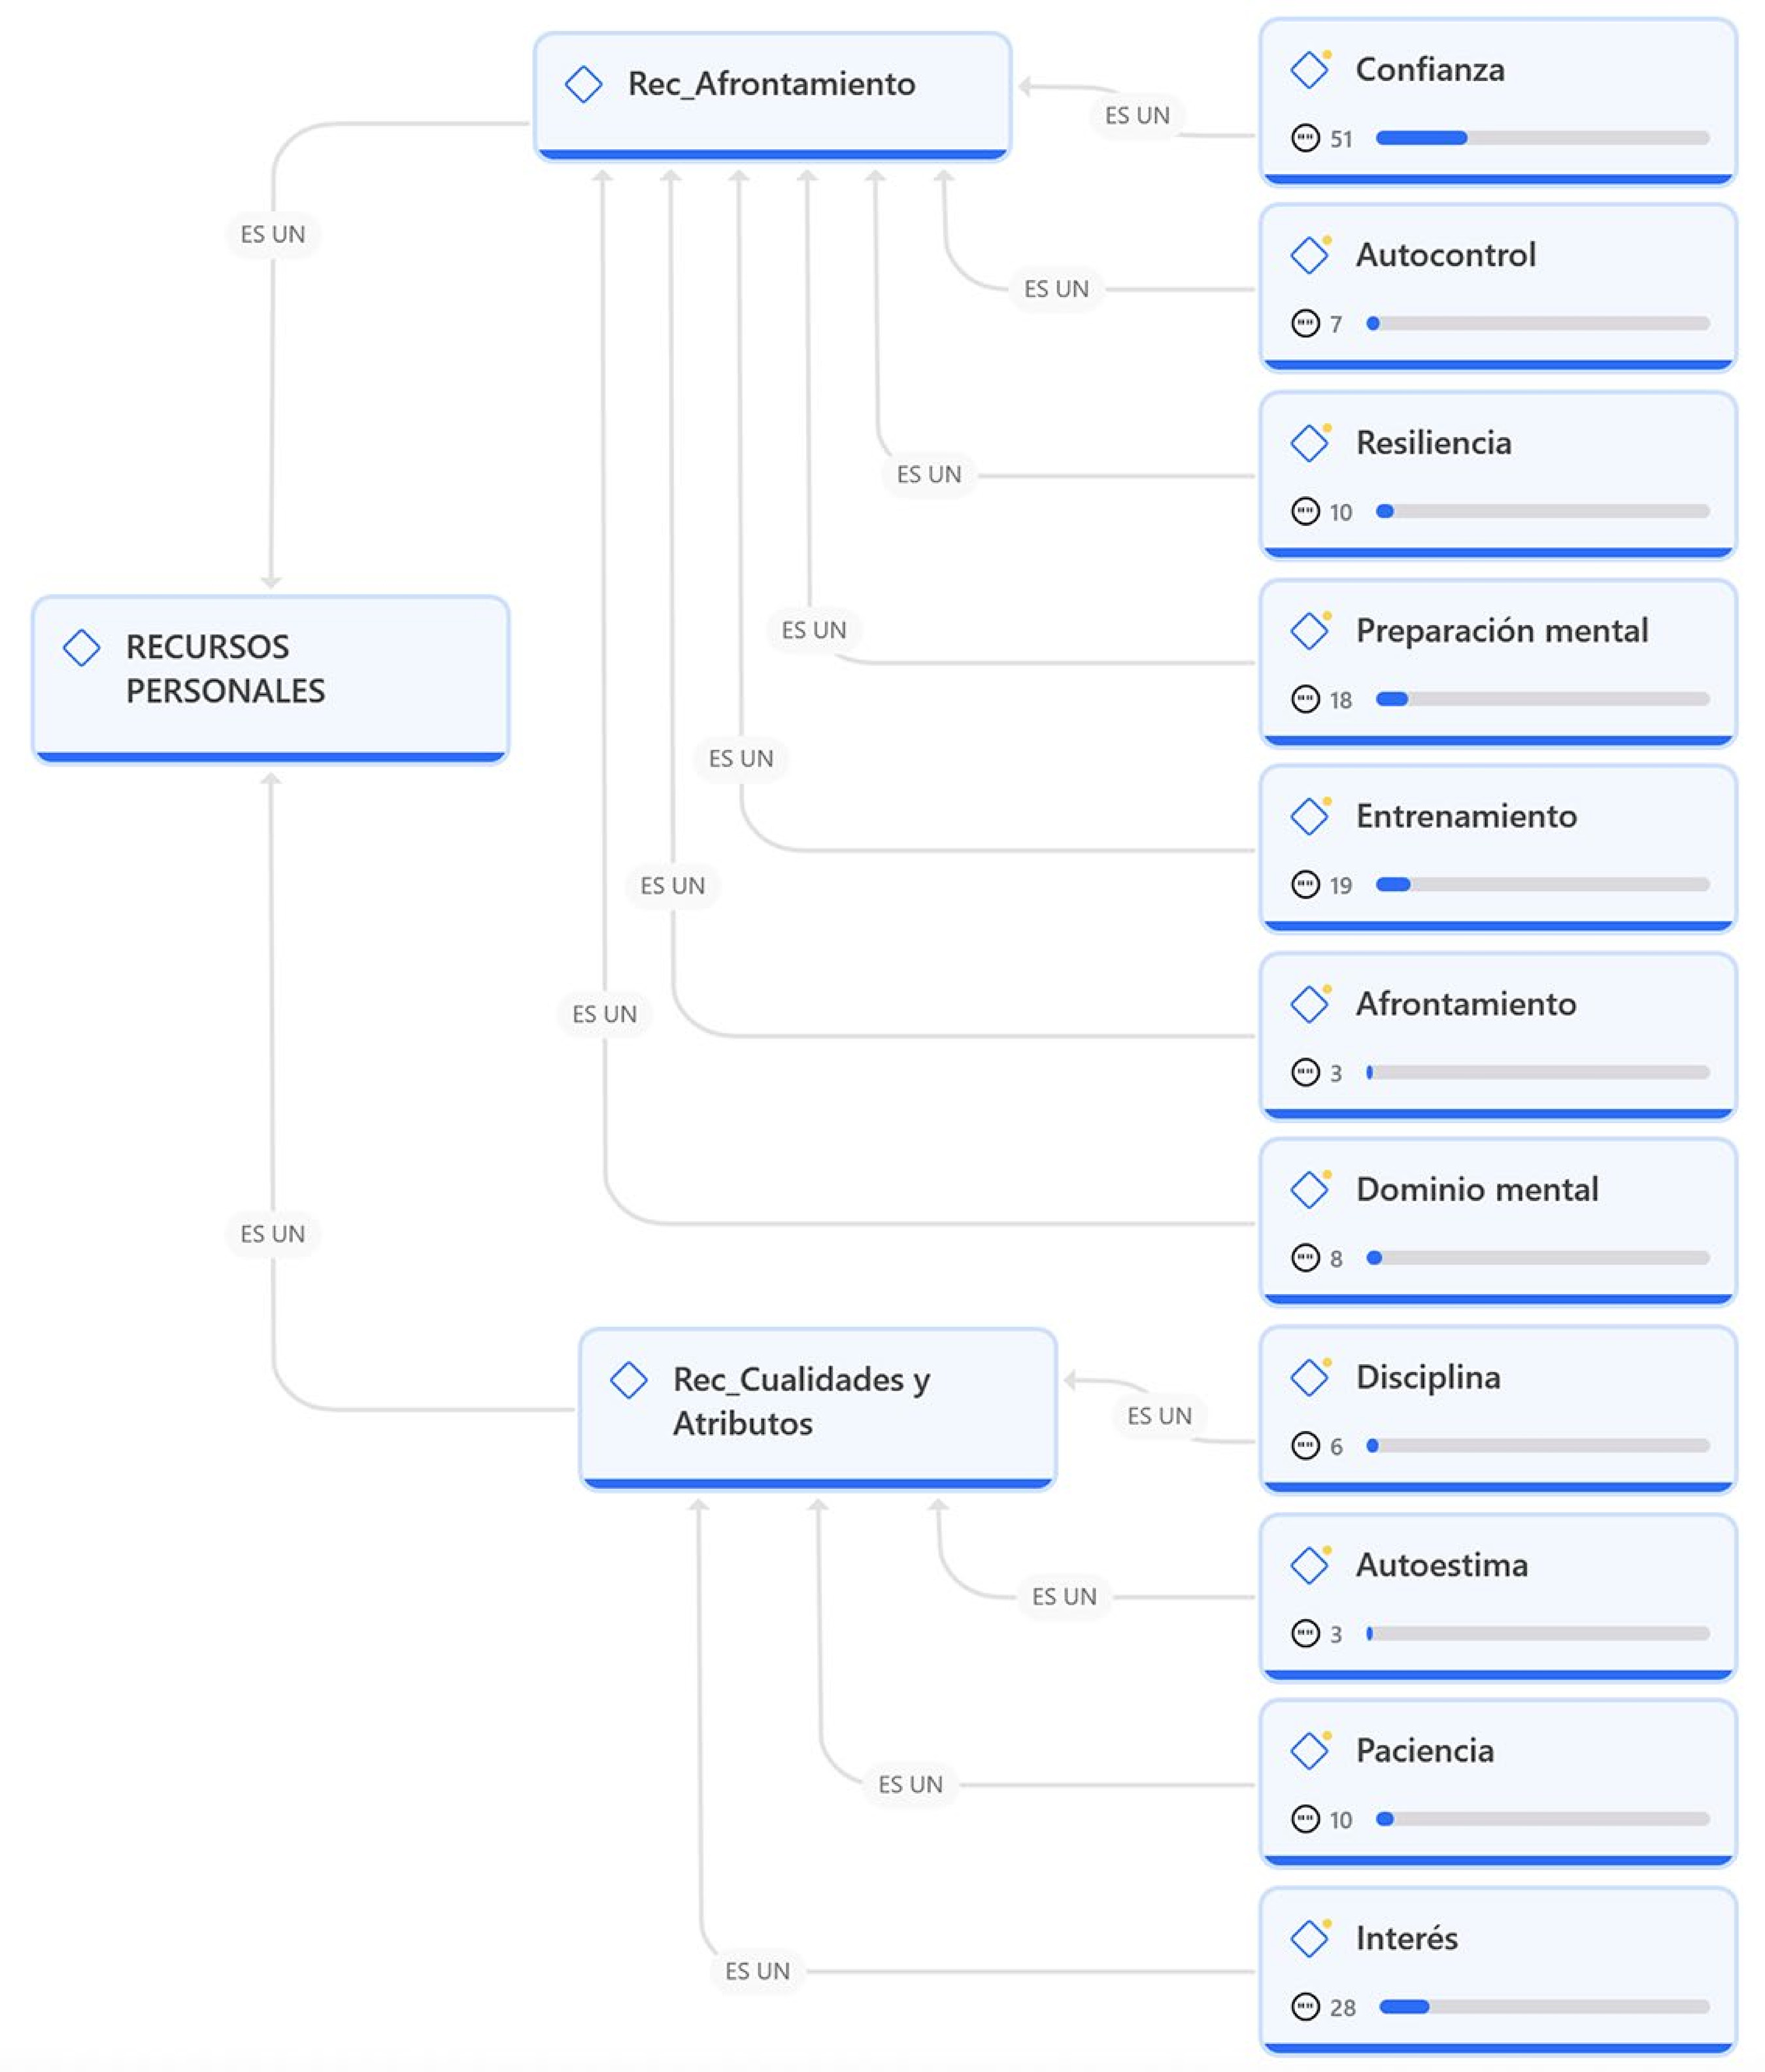Click the diamond icon on Rec_Afrontamiento node
The width and height of the screenshot is (1765, 2072).
(x=583, y=84)
